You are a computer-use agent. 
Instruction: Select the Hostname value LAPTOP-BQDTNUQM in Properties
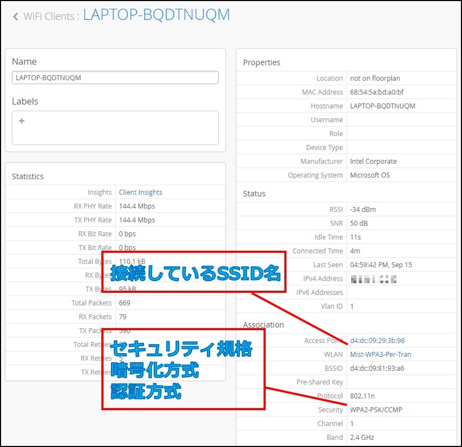click(x=383, y=106)
